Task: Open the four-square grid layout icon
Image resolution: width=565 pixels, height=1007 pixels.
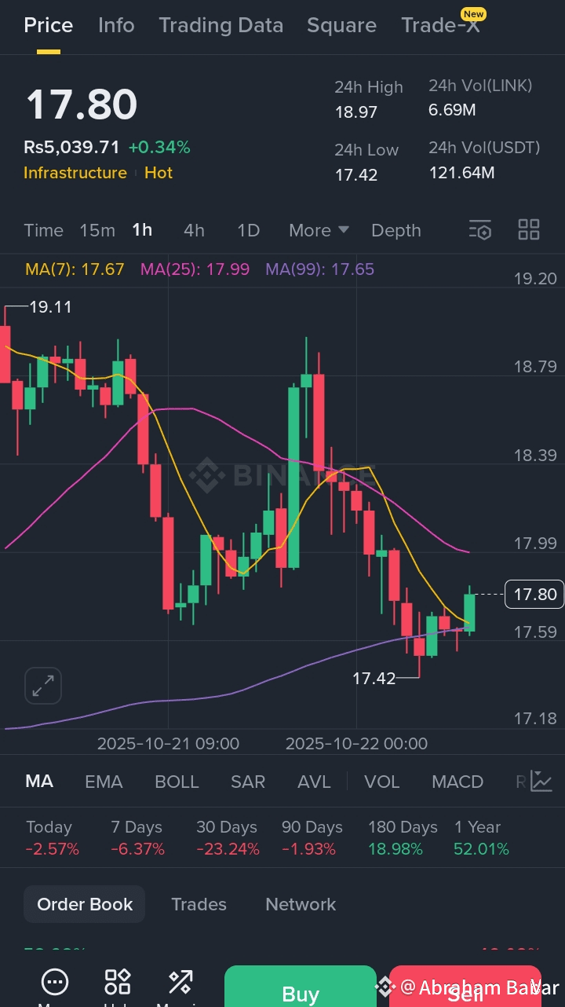Action: (529, 230)
